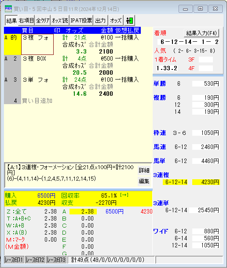Click the 買目 column header
The image size is (227, 268).
coord(28,30)
